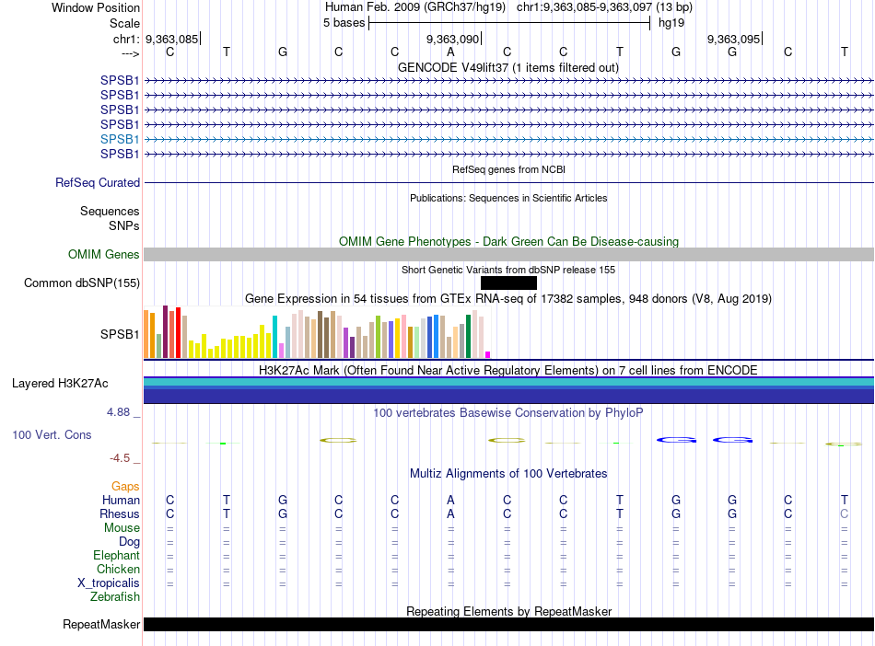The height and width of the screenshot is (646, 875).
Task: Click the Elephant species label
Action: [116, 556]
